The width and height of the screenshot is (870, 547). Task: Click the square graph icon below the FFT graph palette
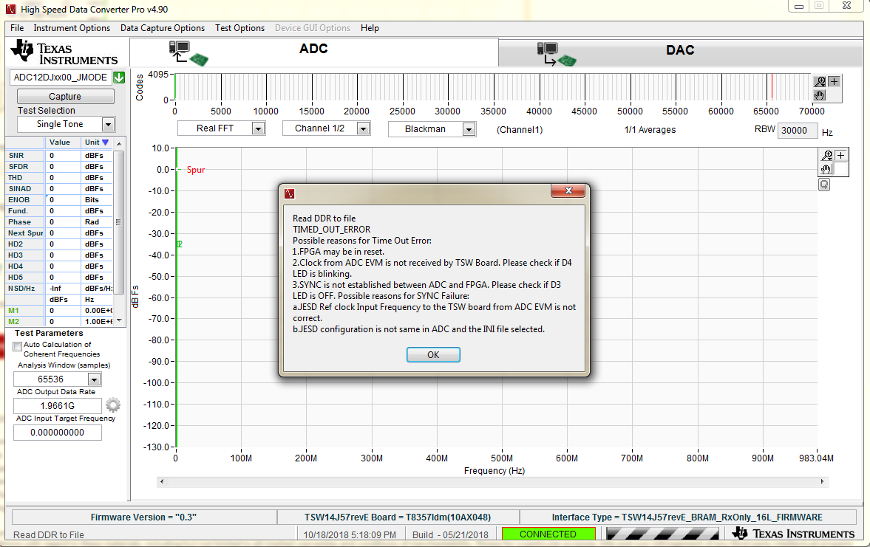tap(824, 185)
